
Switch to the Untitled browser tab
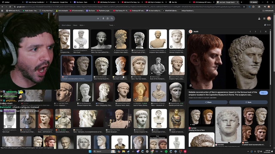12,2
